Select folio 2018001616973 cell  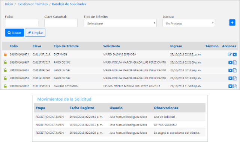[x=19, y=54]
